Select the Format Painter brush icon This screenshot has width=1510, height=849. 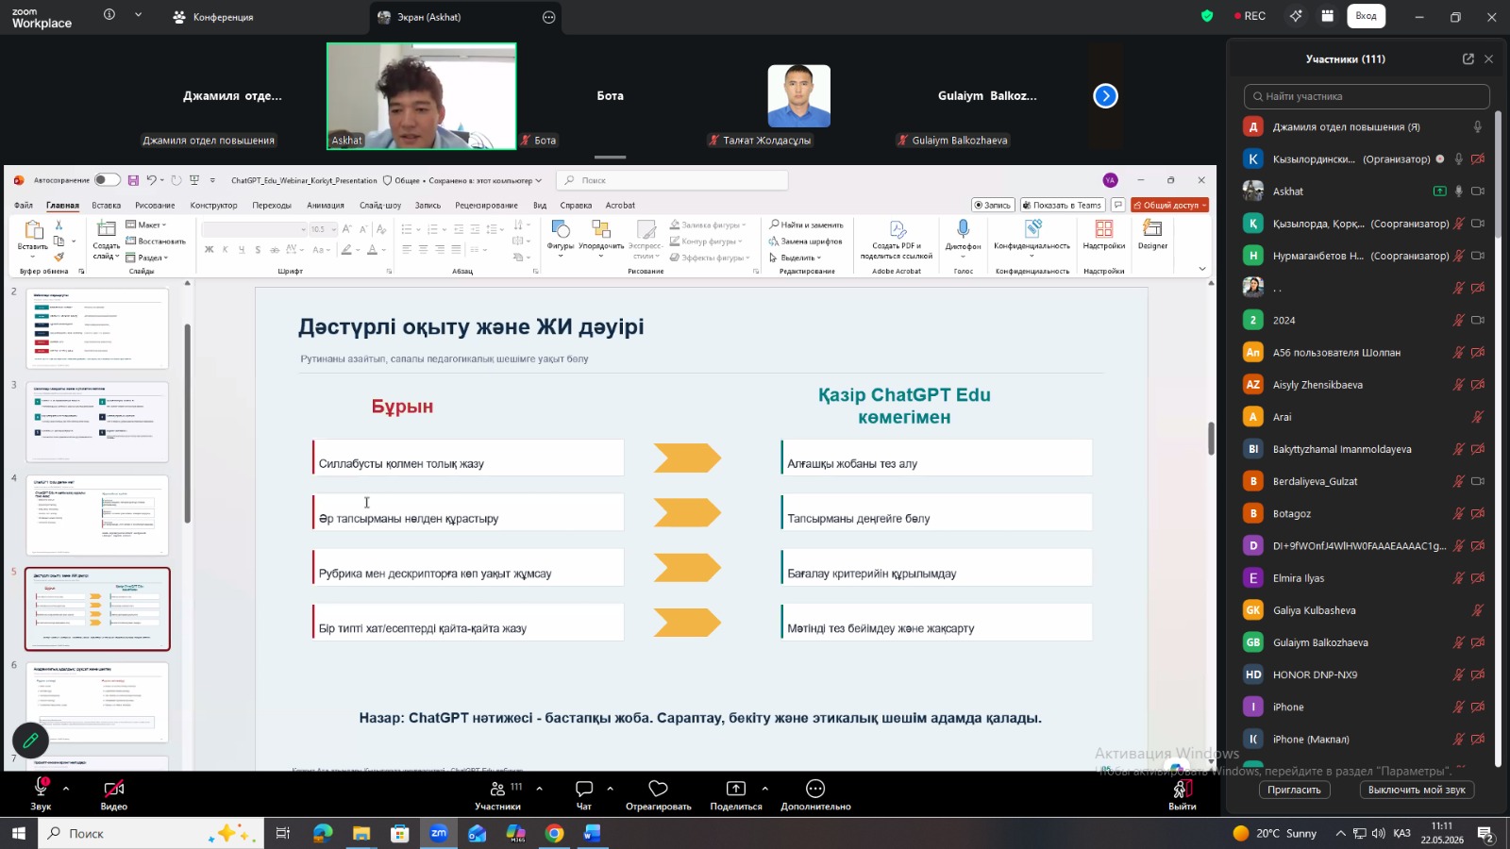tap(59, 257)
